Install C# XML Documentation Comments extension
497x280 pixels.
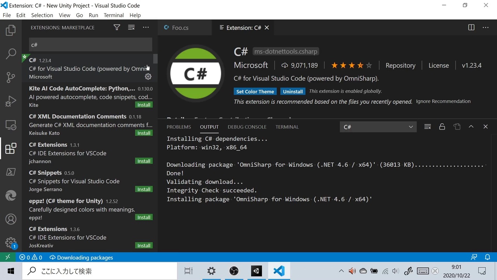tap(144, 133)
